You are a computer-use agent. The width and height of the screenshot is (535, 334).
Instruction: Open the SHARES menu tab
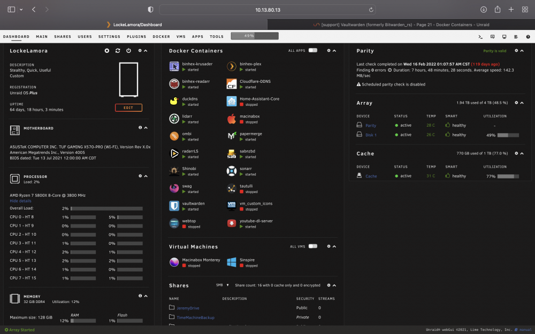[63, 36]
